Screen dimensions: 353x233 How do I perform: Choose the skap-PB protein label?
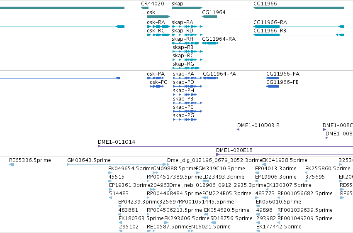pyautogui.click(x=183, y=99)
